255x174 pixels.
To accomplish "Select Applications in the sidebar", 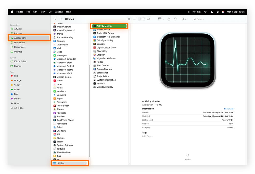I will pos(29,38).
